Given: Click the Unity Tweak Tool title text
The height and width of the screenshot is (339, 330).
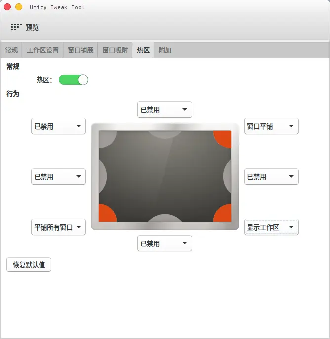Looking at the screenshot, I should click(x=57, y=7).
